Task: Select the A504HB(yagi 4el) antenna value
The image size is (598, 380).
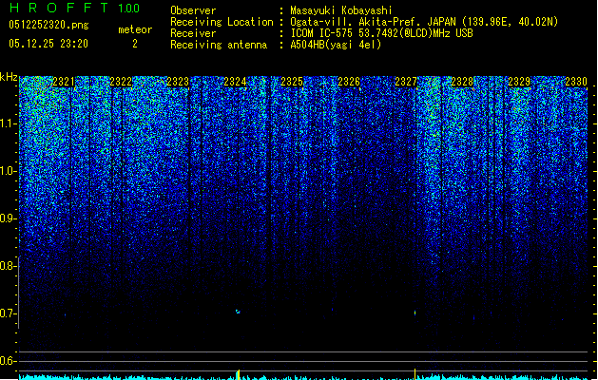Action: [336, 45]
